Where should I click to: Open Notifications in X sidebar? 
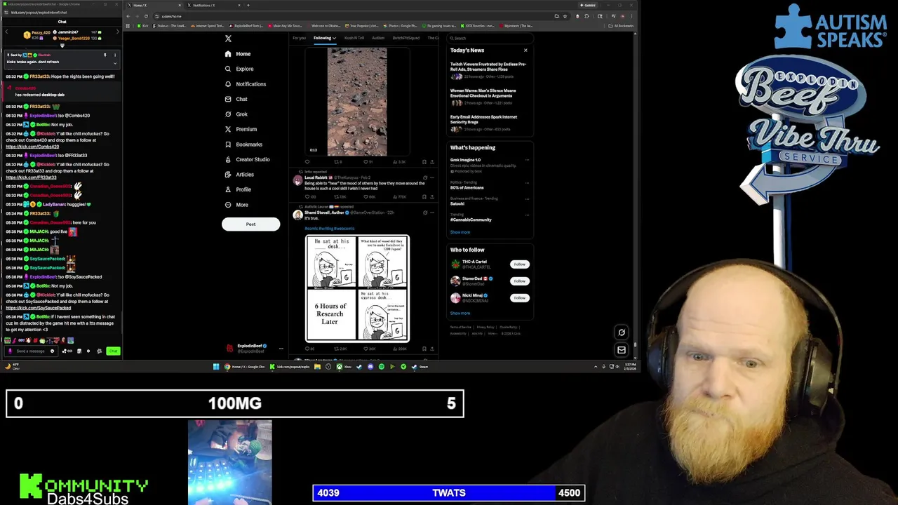tap(246, 84)
